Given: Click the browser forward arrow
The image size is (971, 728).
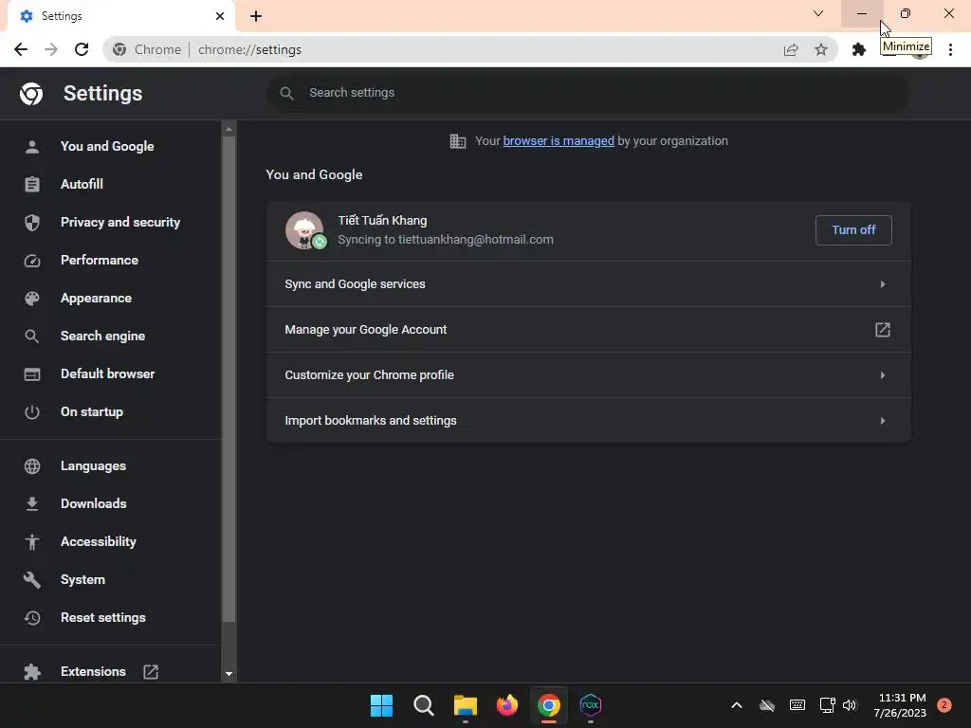Looking at the screenshot, I should tap(51, 49).
